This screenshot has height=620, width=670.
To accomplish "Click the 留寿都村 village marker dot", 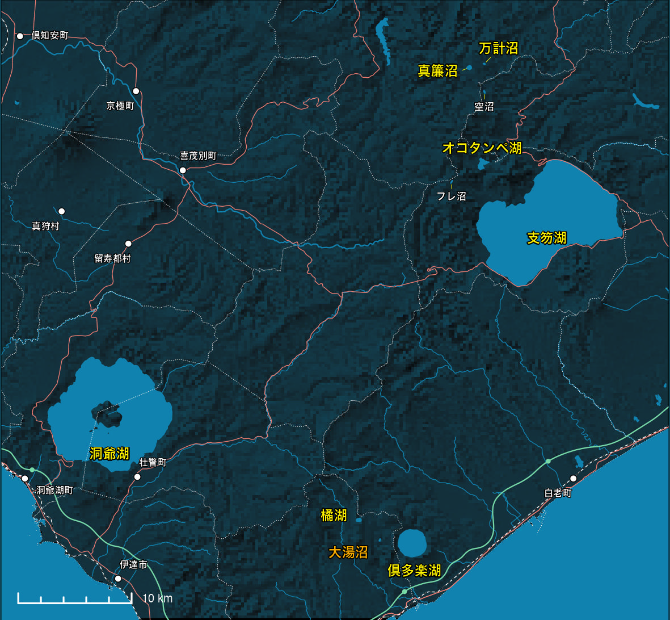I will 128,244.
